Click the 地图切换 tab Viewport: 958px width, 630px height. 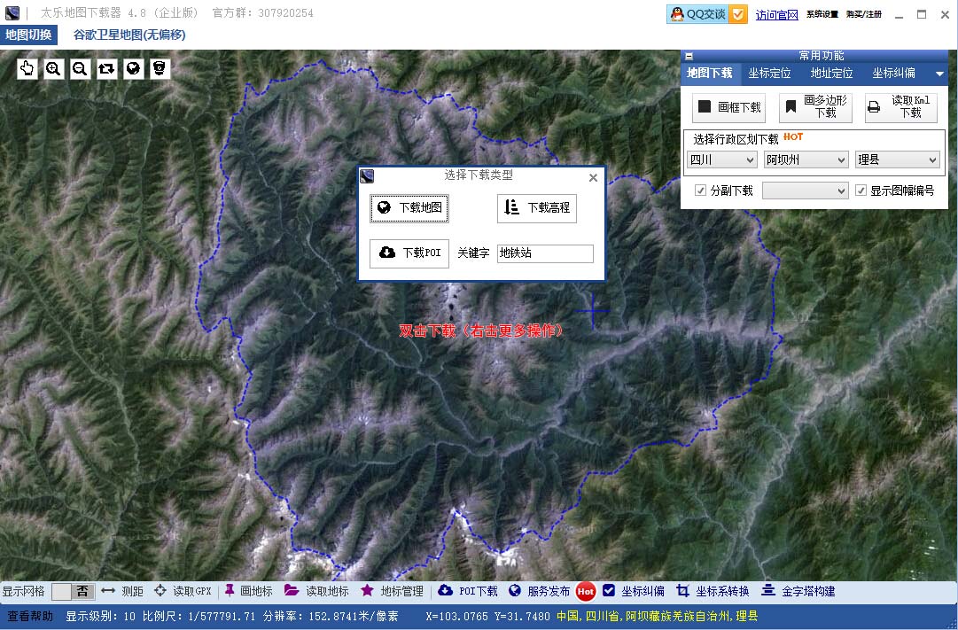pyautogui.click(x=28, y=35)
